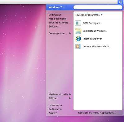Select Exécuter... menu item
This screenshot has width=124, height=122.
click(x=55, y=27)
